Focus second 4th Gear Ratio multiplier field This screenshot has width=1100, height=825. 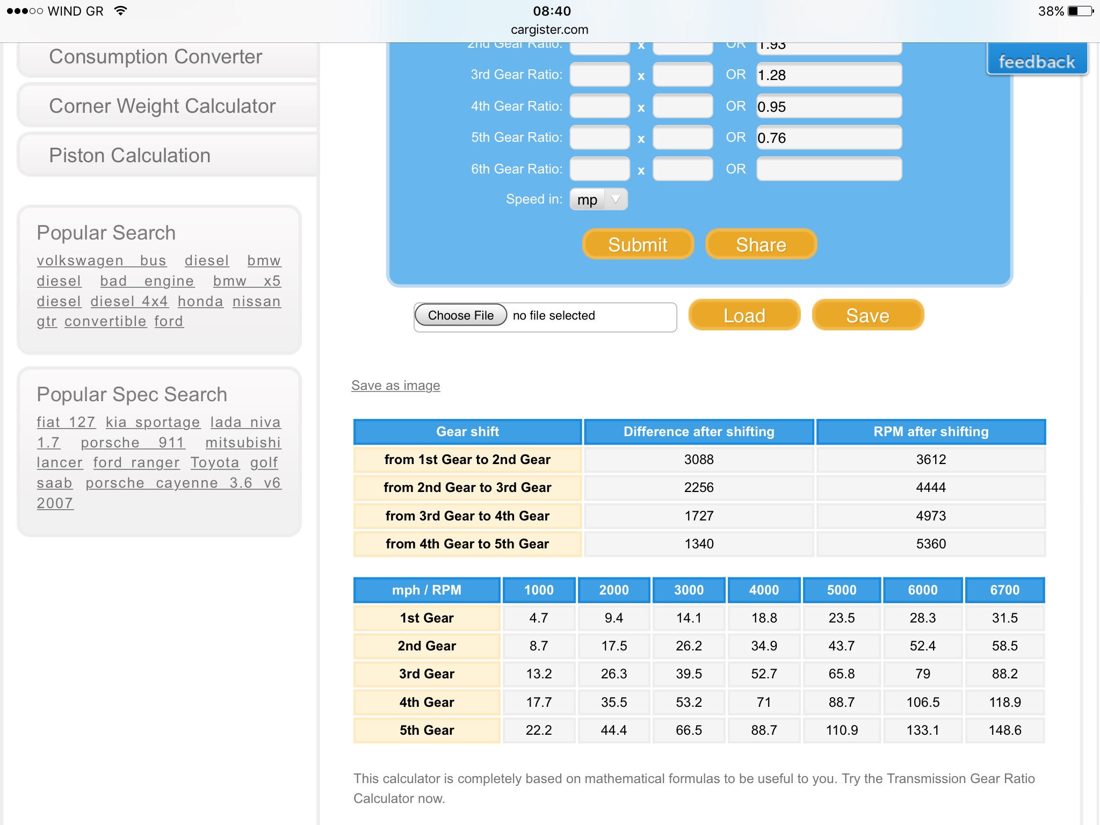click(x=683, y=106)
